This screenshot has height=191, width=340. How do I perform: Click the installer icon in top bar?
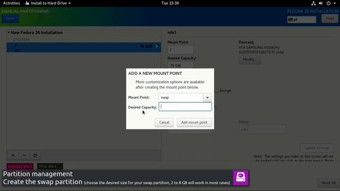pyautogui.click(x=27, y=3)
